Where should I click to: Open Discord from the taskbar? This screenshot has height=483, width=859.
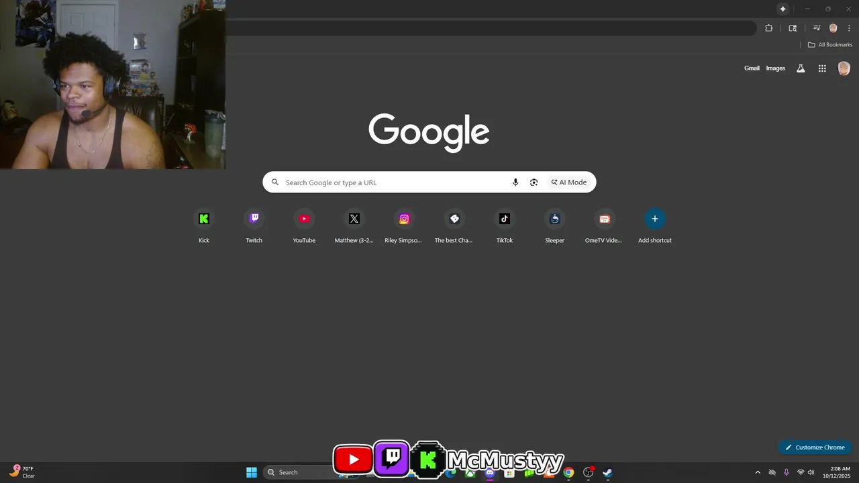(x=491, y=473)
